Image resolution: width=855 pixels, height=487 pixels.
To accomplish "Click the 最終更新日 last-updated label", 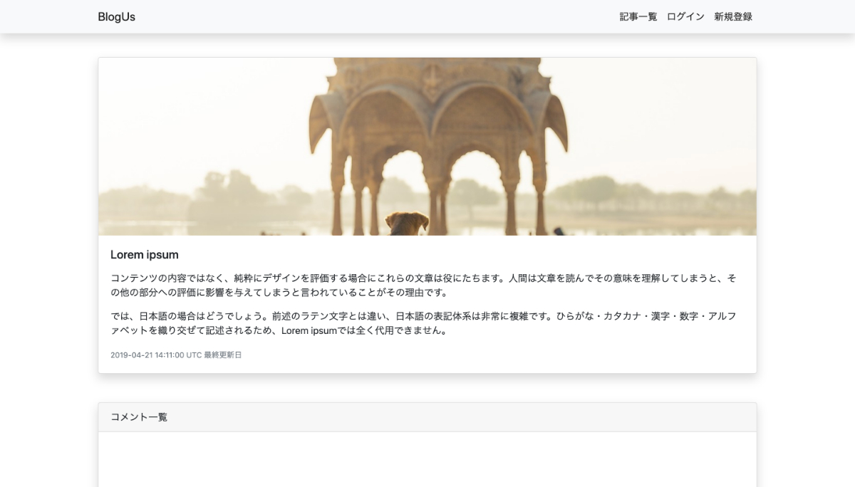I will click(x=223, y=355).
